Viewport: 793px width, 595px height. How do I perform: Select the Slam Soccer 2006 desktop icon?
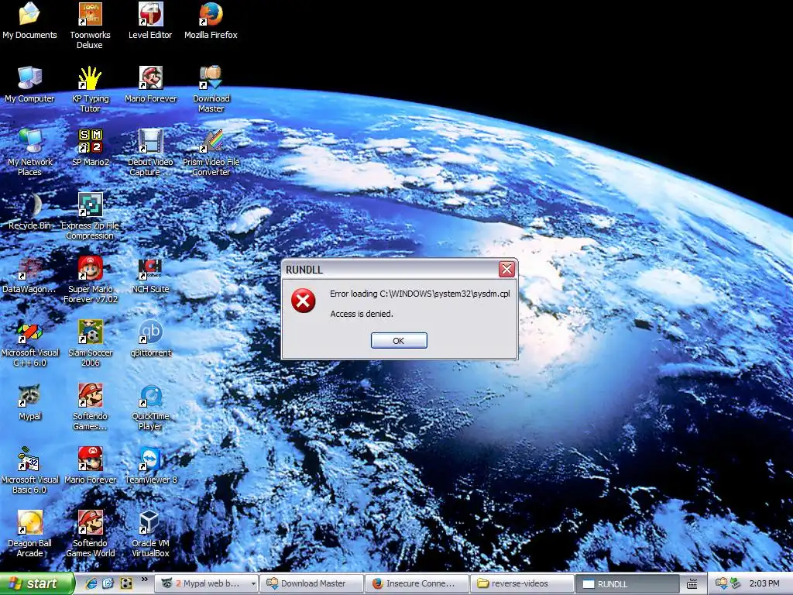90,344
